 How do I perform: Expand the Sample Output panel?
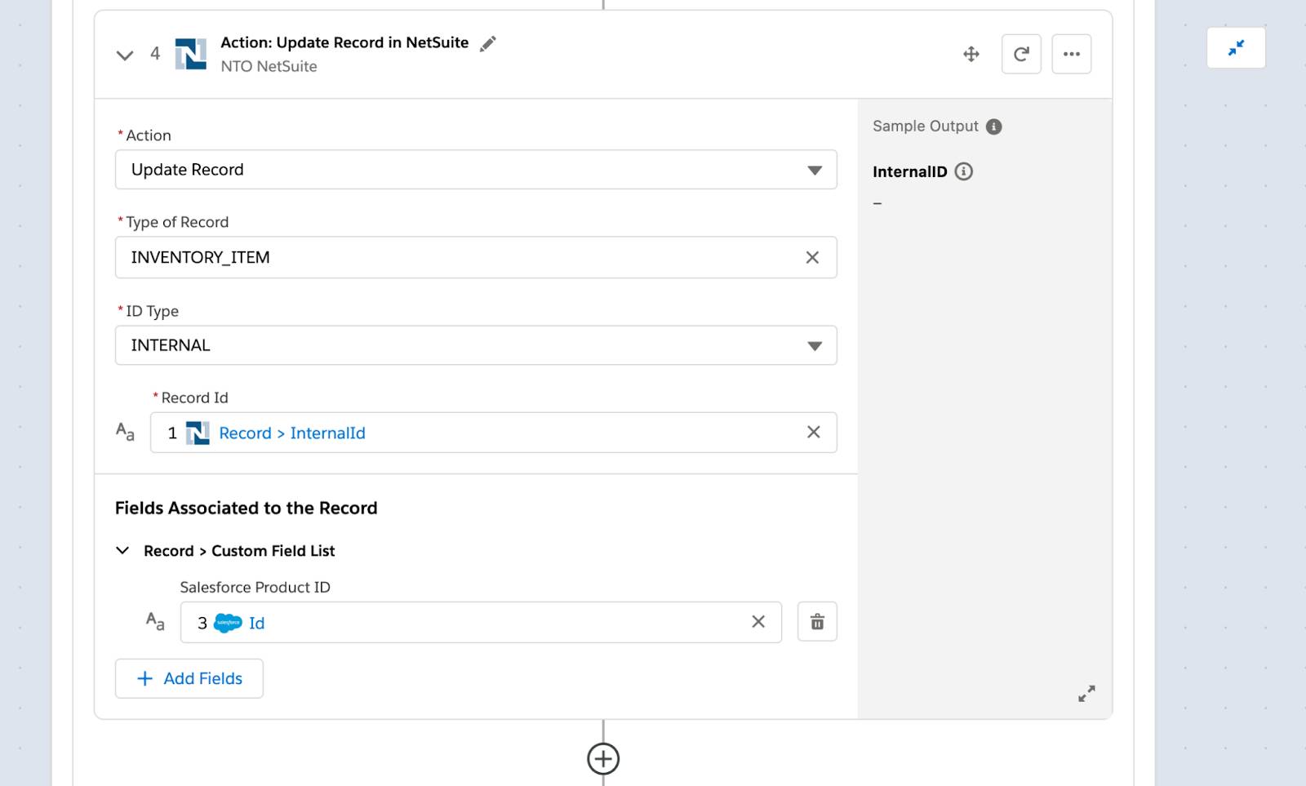(1086, 694)
